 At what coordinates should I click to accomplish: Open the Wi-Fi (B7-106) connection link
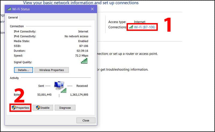point(144,27)
